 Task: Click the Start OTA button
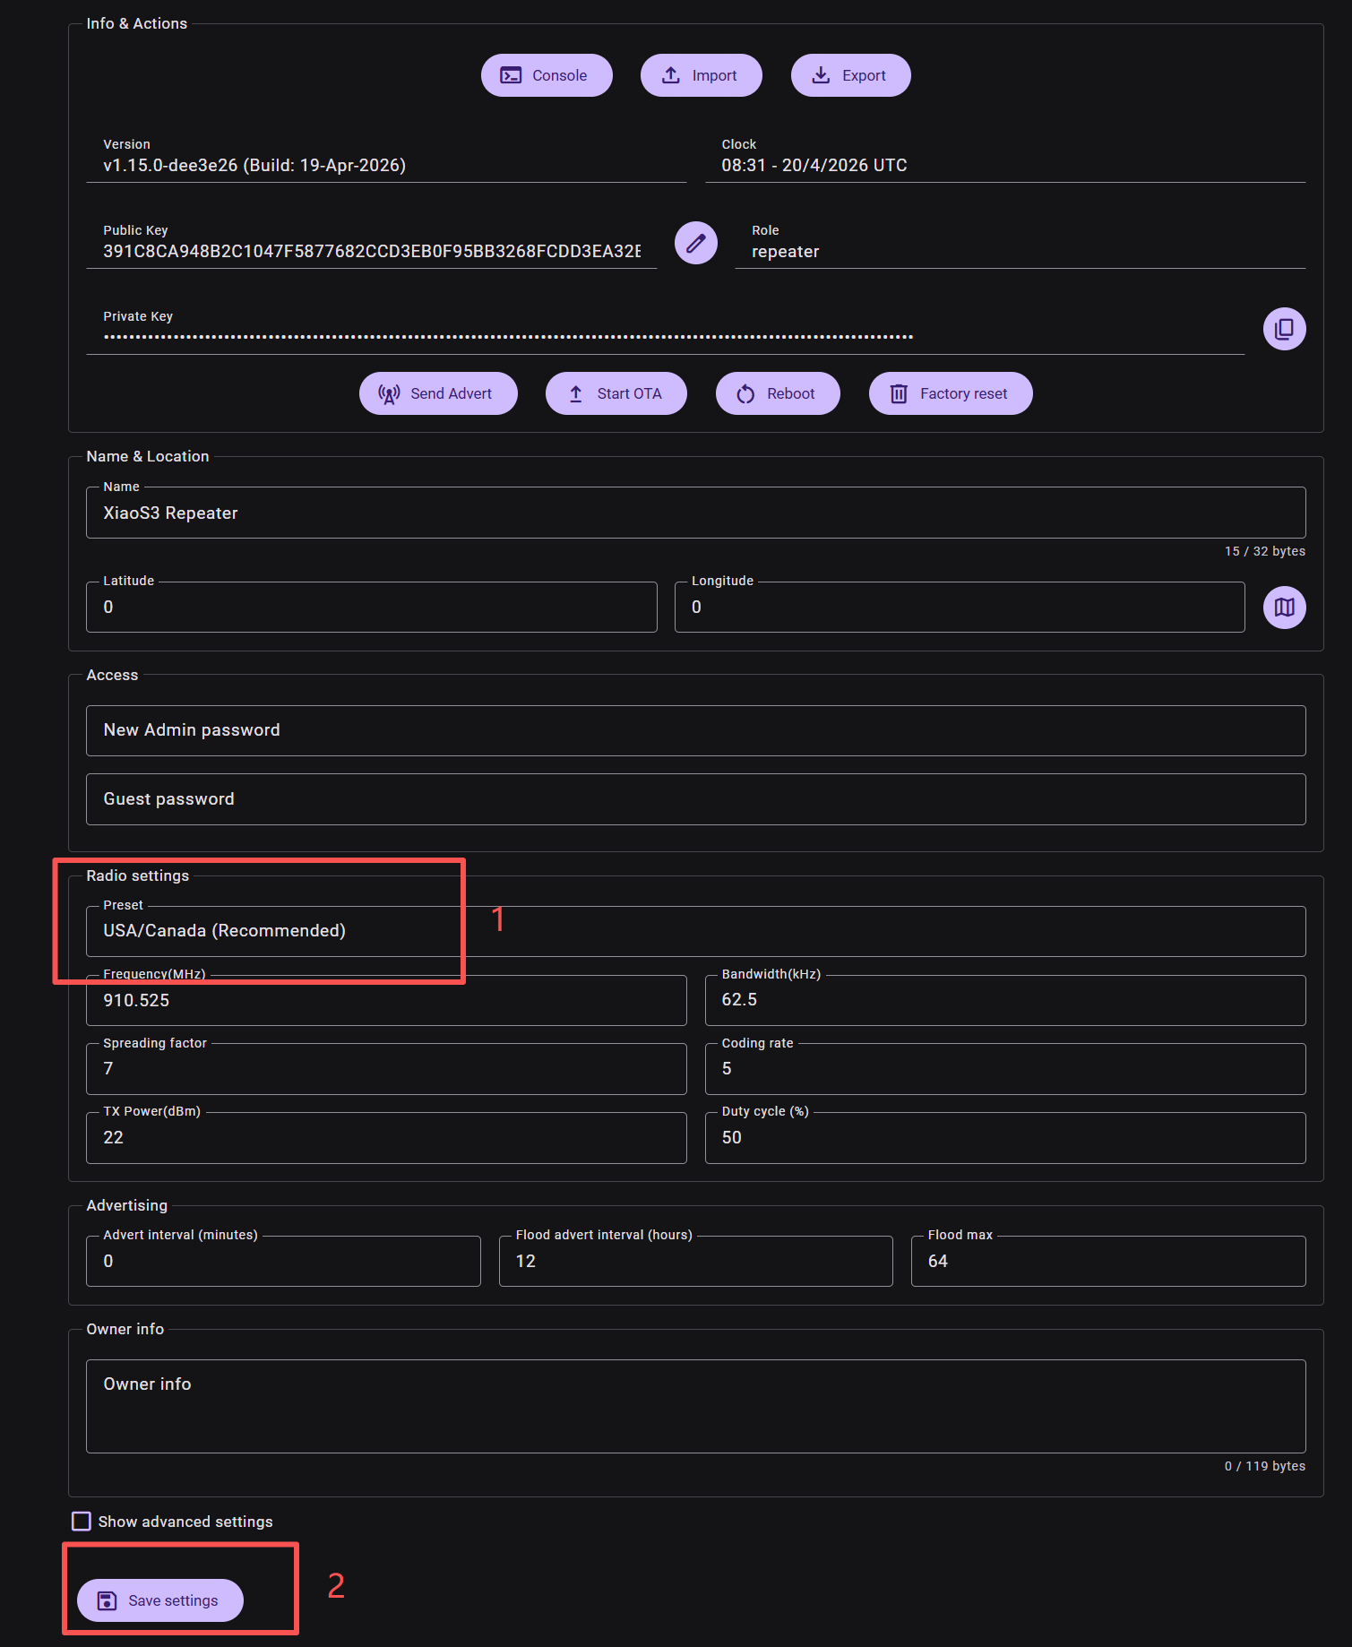[x=616, y=393]
